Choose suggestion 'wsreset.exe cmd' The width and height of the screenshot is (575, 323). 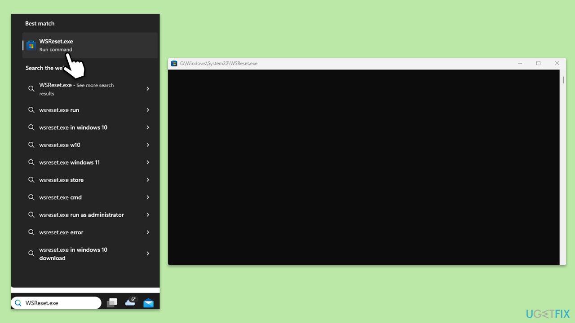point(90,197)
